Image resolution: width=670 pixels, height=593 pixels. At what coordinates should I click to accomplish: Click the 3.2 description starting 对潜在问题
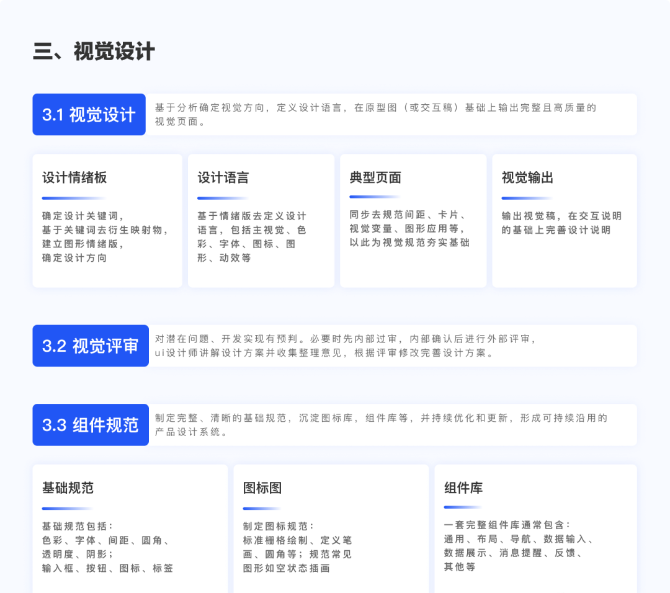point(344,346)
